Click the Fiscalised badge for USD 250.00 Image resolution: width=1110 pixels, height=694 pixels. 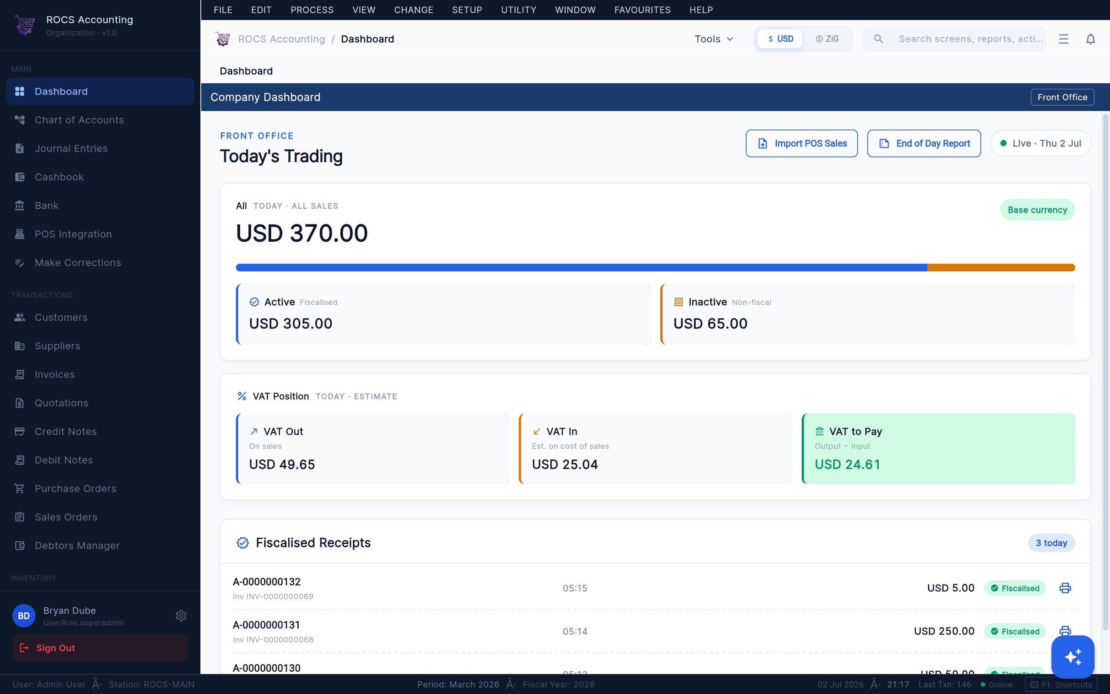pyautogui.click(x=1014, y=631)
